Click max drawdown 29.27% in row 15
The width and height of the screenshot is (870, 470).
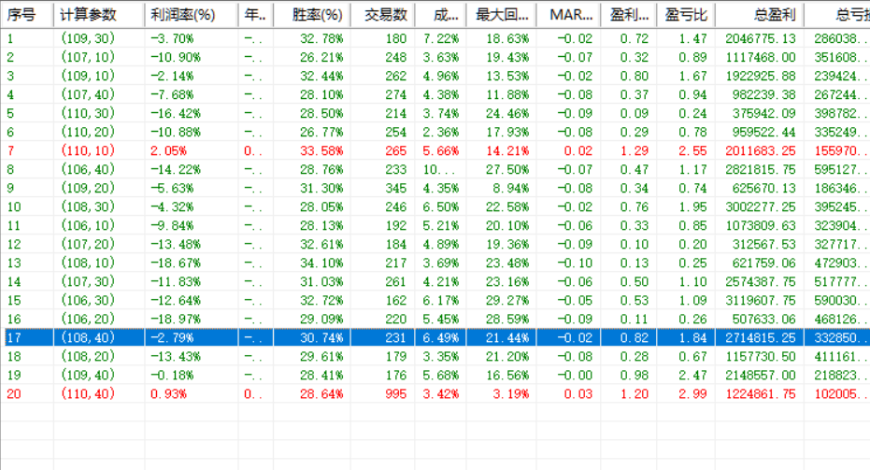(x=507, y=300)
